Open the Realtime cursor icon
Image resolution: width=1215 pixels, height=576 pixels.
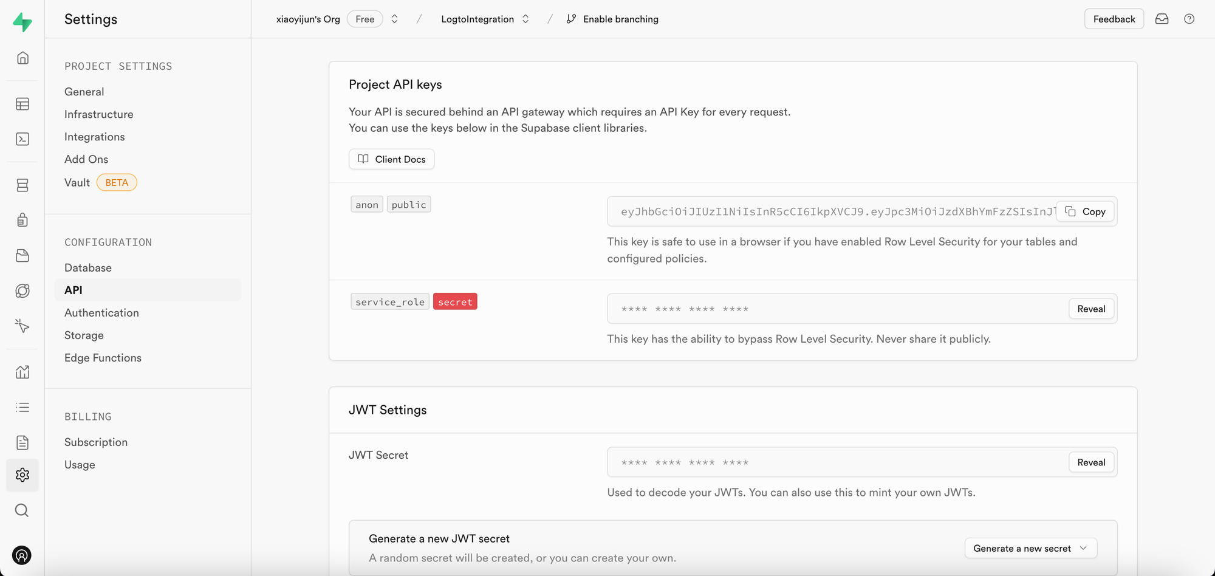click(22, 326)
